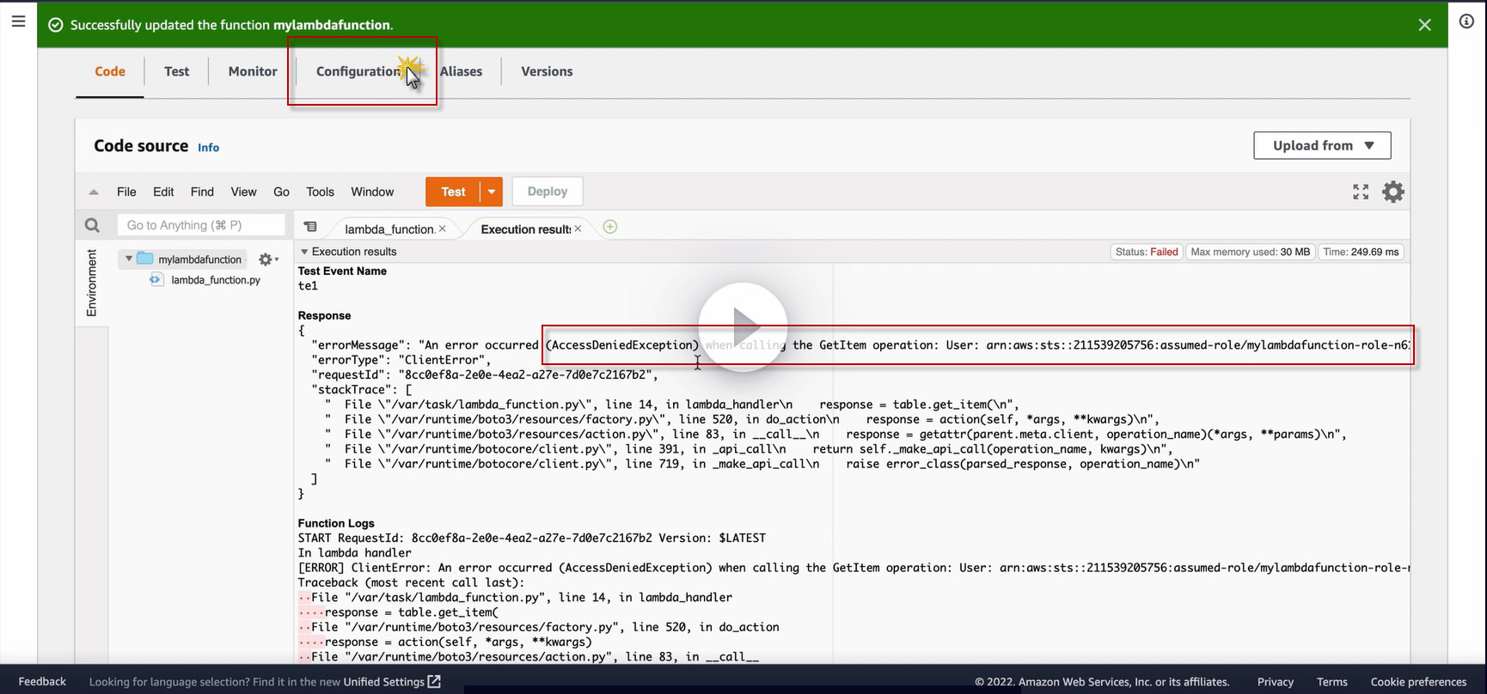The height and width of the screenshot is (694, 1487).
Task: Click the search magnifier icon in sidebar
Action: [92, 225]
